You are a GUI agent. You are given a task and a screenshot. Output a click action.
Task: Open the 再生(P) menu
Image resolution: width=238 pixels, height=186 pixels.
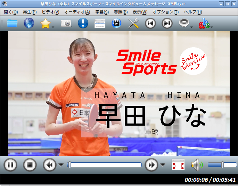(30, 12)
